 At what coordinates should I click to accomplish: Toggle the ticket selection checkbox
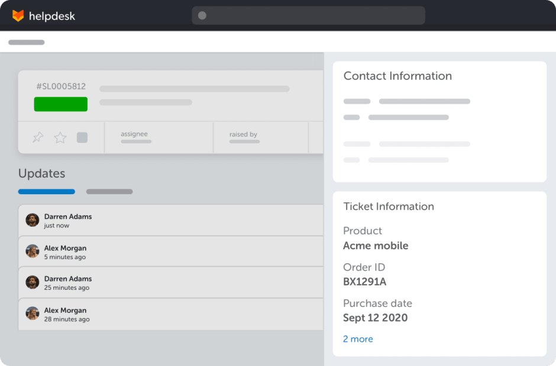[82, 137]
